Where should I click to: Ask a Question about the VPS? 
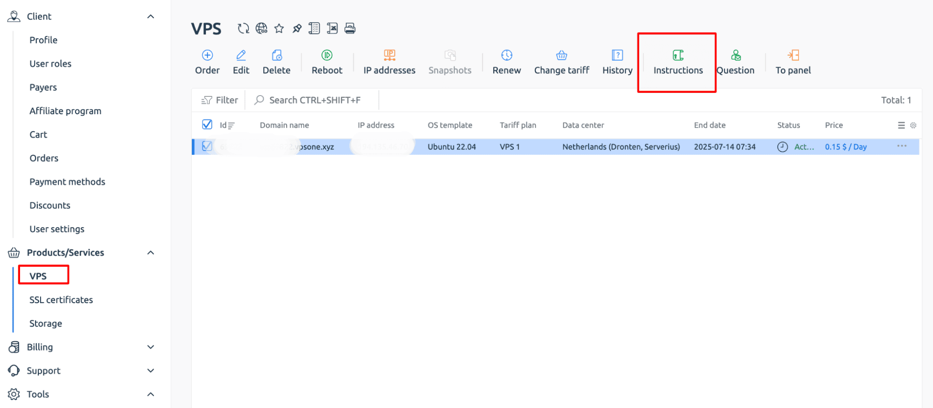click(736, 62)
